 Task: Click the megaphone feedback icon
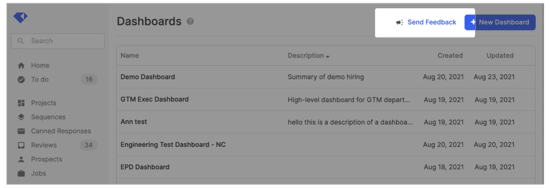tap(399, 23)
